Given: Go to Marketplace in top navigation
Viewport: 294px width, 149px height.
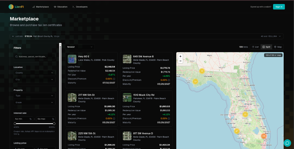Looking at the screenshot, I should click(x=40, y=7).
